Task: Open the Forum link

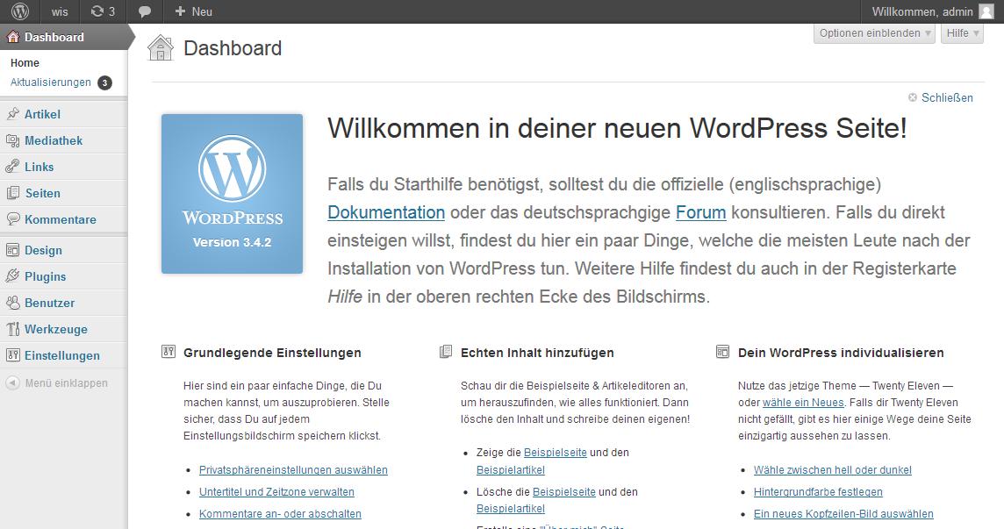Action: coord(700,212)
